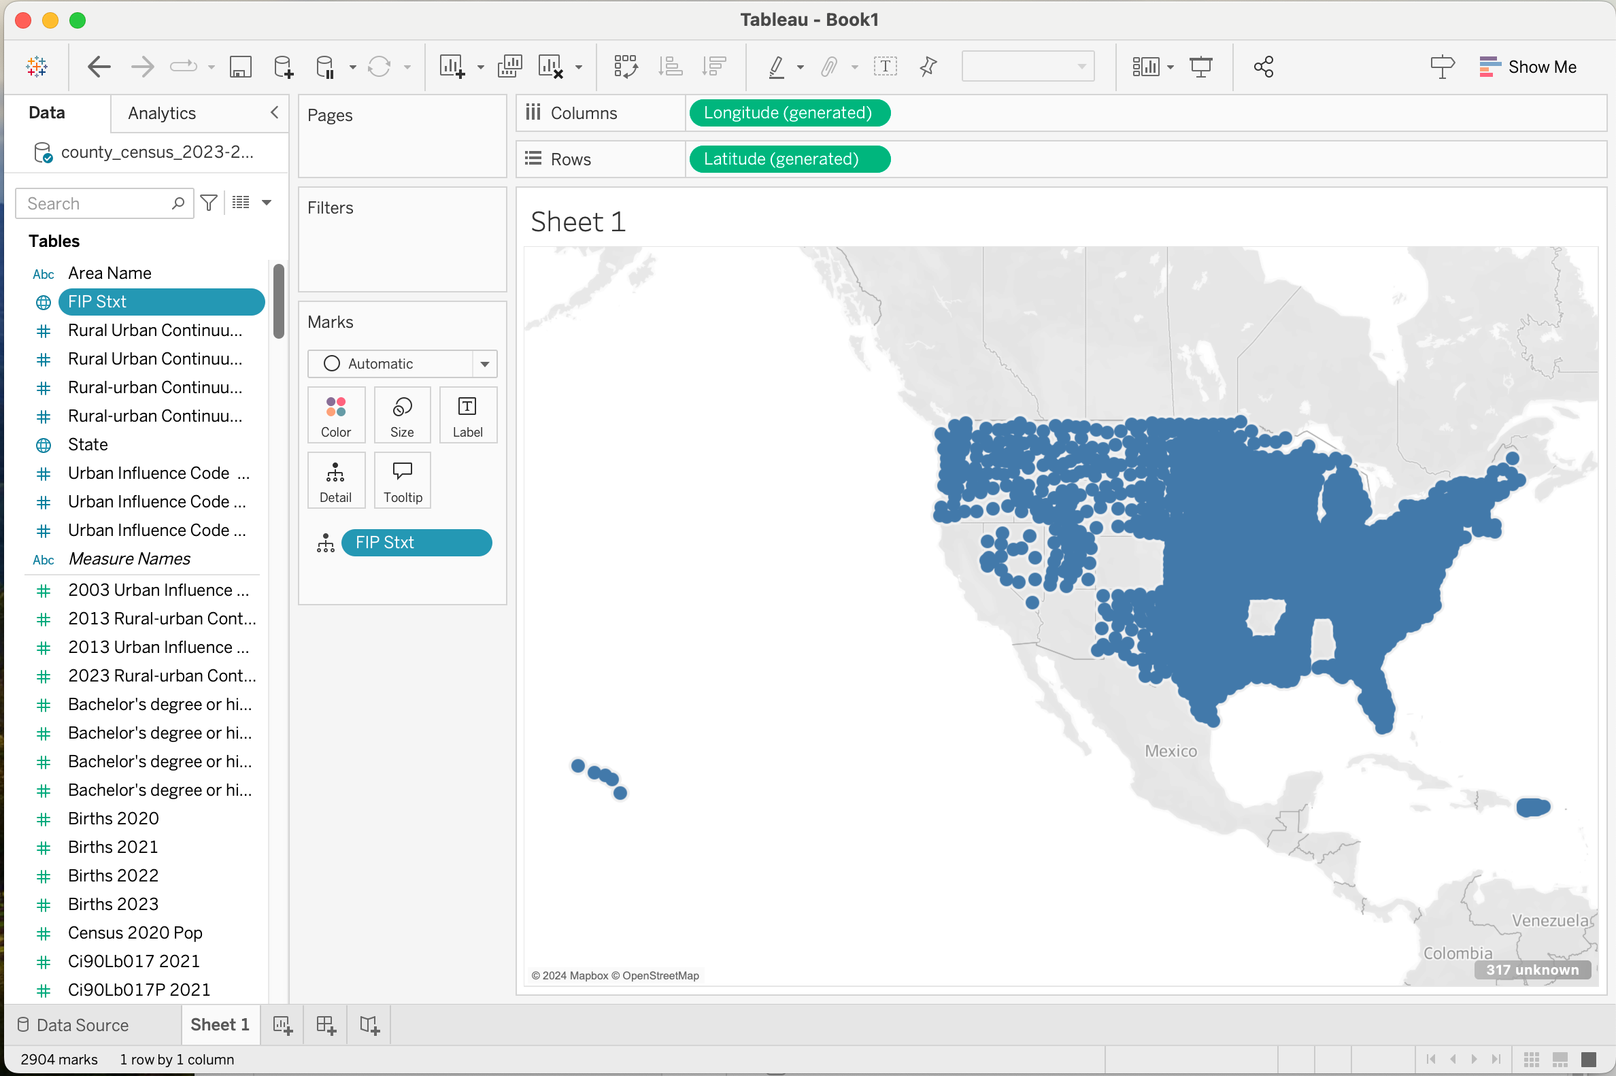
Task: Toggle Show Mark Labels toolbar icon
Action: [886, 67]
